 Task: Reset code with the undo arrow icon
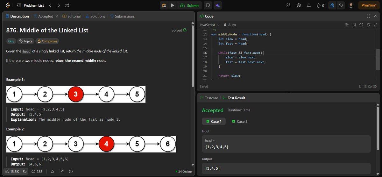point(368,25)
